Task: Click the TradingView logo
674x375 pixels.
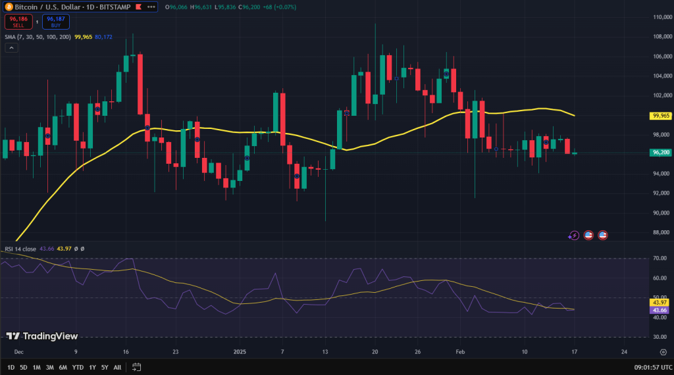Action: click(42, 336)
